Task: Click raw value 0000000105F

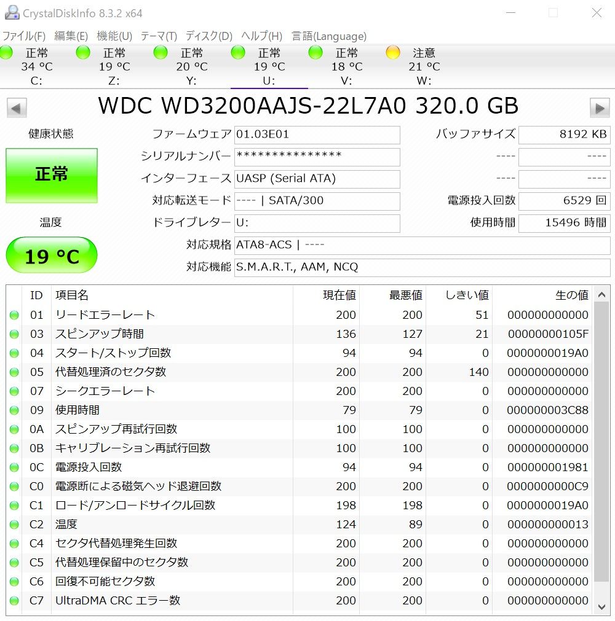Action: click(548, 334)
